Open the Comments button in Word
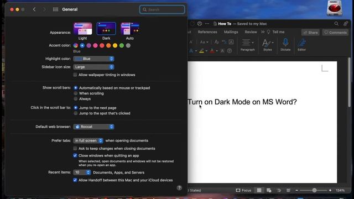 (335, 33)
